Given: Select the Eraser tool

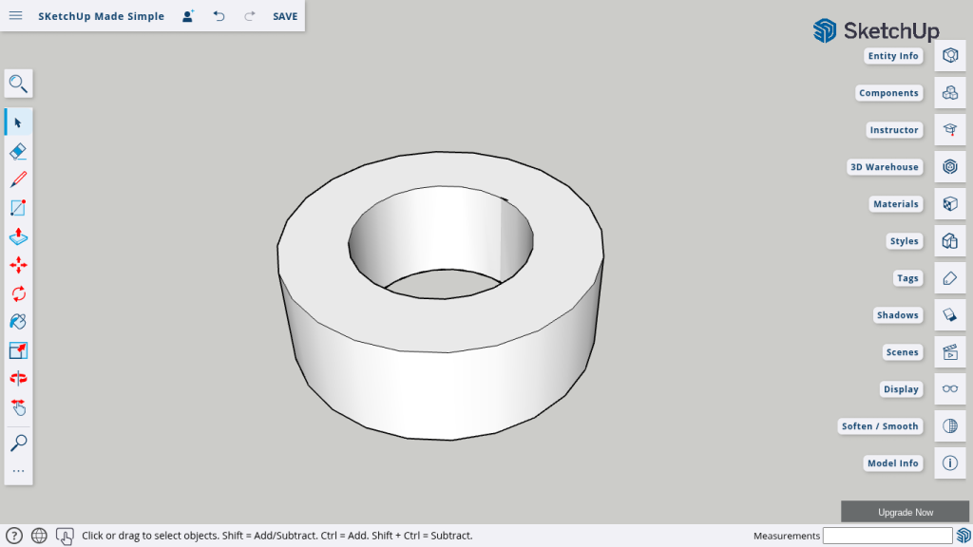Looking at the screenshot, I should coord(18,151).
